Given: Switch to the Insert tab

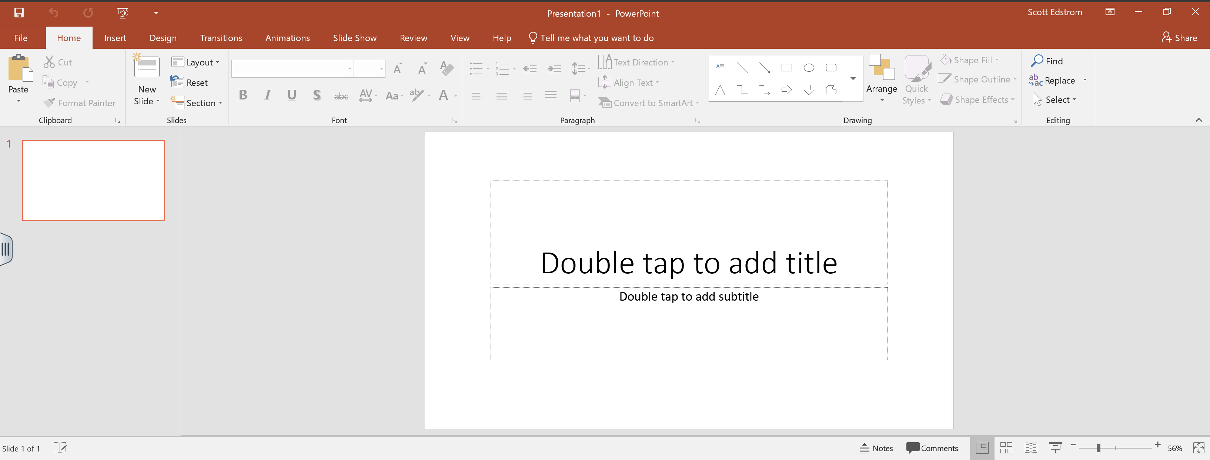Looking at the screenshot, I should (x=115, y=38).
